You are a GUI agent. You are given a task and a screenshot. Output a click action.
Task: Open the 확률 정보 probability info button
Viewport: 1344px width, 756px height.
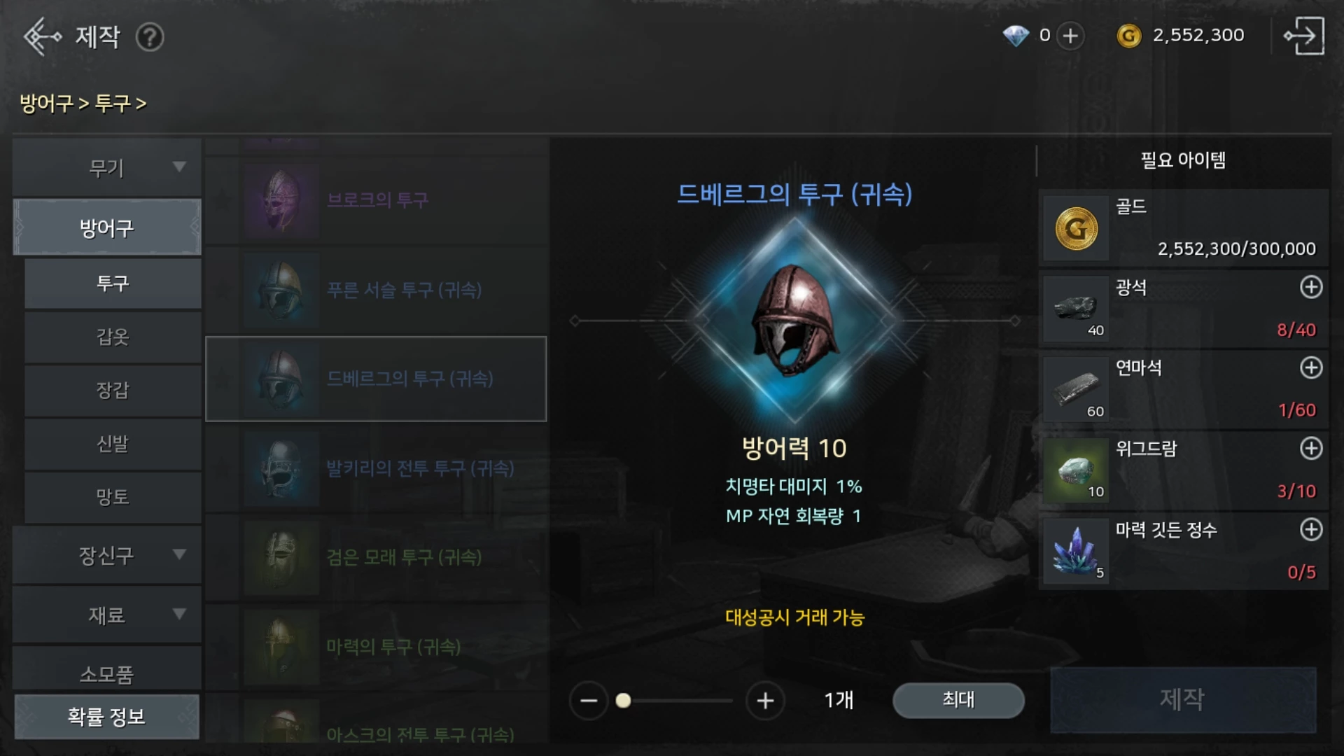pyautogui.click(x=107, y=716)
